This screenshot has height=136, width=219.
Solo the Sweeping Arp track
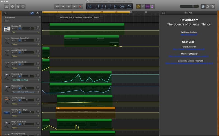[15, 76]
